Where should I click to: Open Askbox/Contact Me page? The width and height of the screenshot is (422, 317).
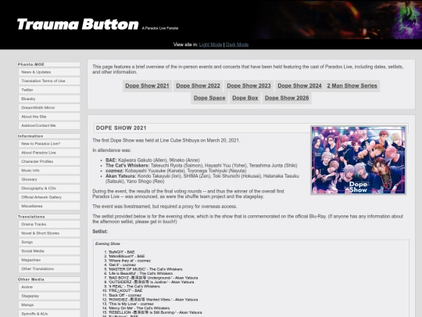[49, 125]
